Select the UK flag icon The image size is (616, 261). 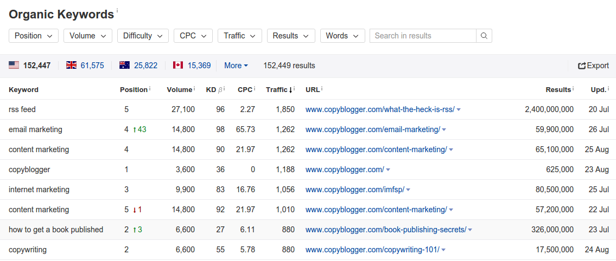point(72,66)
